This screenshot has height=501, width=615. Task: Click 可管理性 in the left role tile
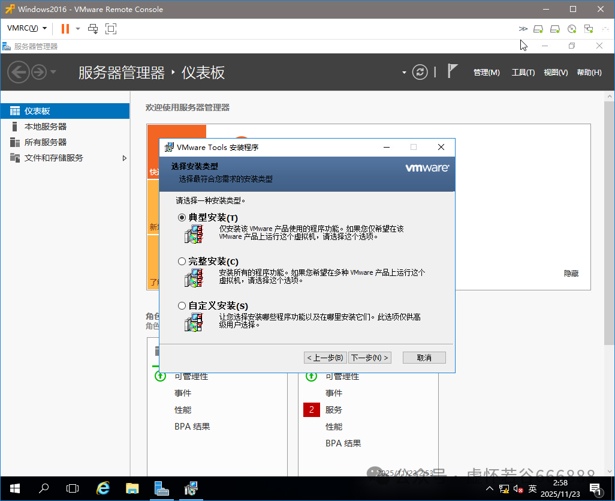coord(191,377)
